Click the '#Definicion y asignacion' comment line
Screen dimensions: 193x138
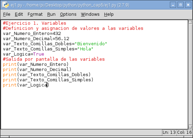point(73,28)
